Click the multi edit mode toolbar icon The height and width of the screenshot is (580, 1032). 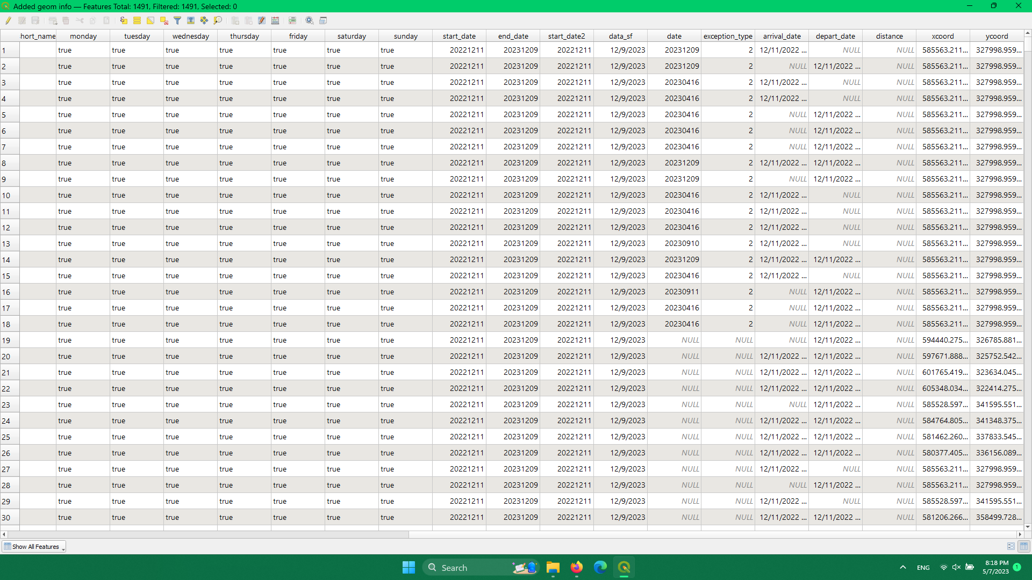22,20
